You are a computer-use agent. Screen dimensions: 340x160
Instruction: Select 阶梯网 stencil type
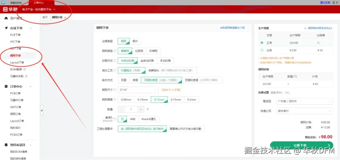[x=154, y=51]
